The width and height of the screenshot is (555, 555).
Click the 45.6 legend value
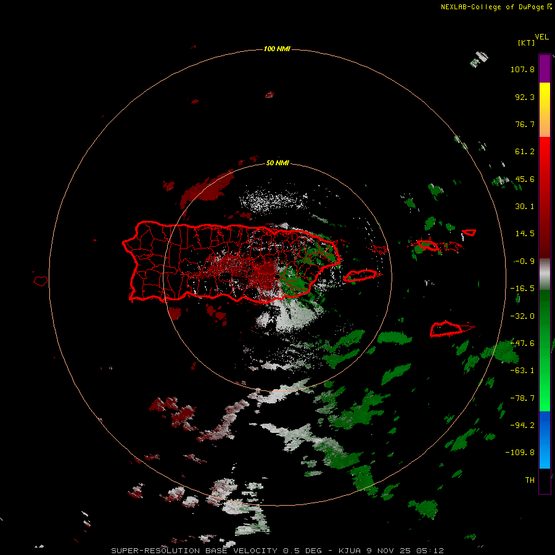click(x=525, y=179)
